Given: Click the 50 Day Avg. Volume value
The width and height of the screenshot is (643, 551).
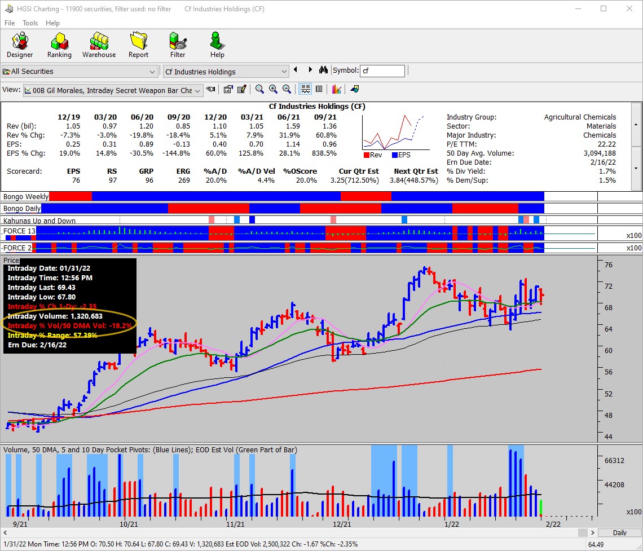Looking at the screenshot, I should point(600,153).
